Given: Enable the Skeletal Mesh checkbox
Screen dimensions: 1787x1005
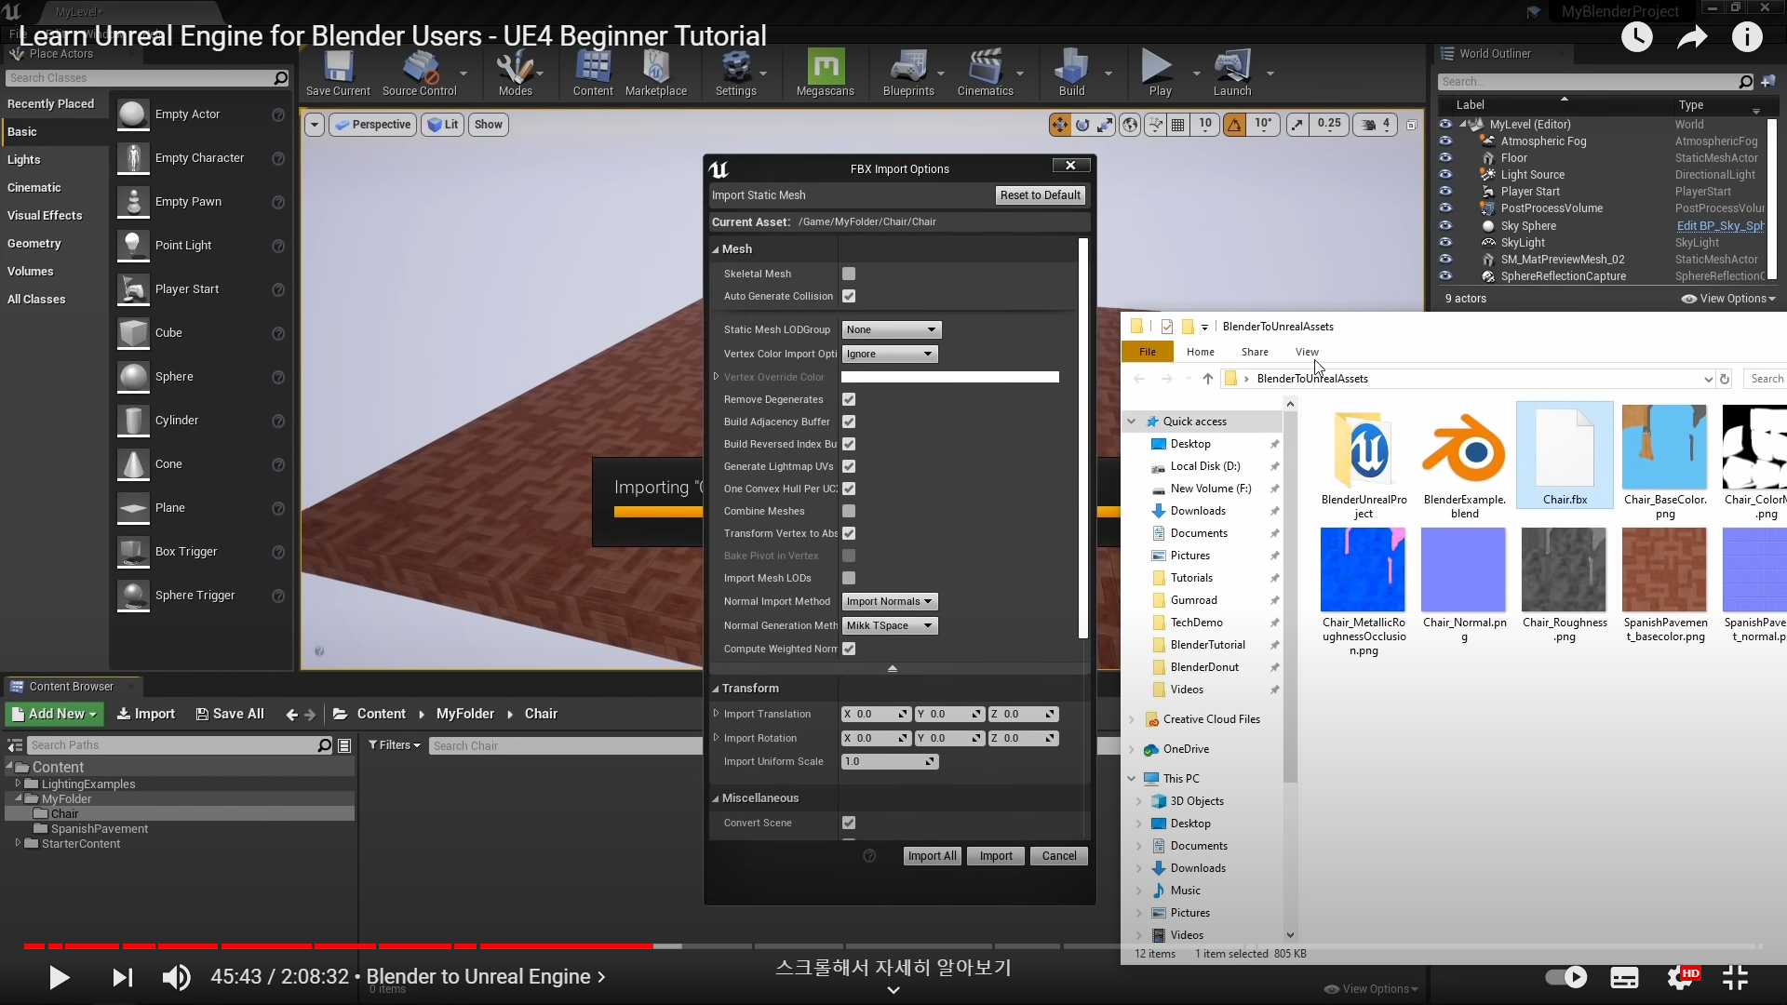Looking at the screenshot, I should click(x=849, y=274).
